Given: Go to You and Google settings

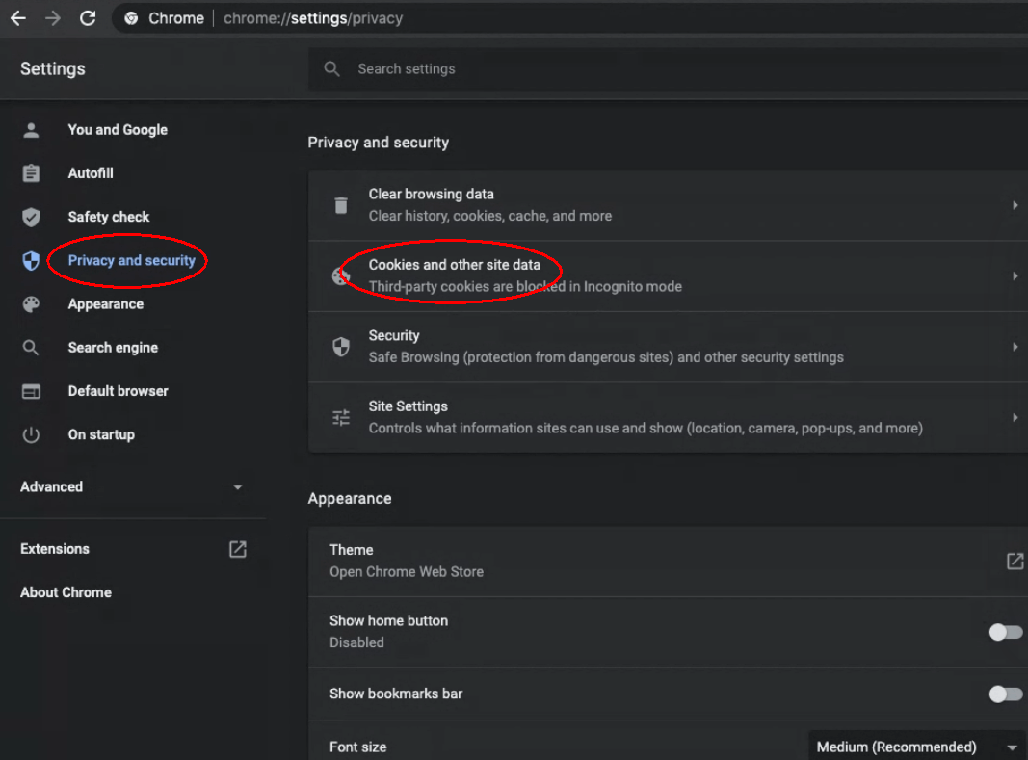Looking at the screenshot, I should 118,130.
